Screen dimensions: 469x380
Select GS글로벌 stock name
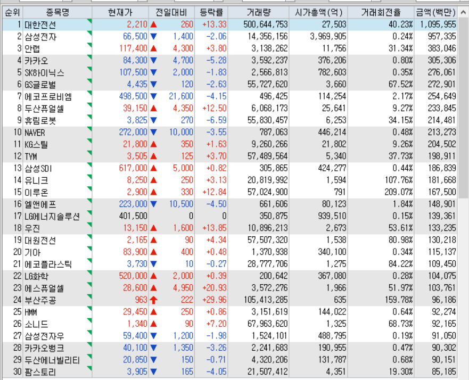pyautogui.click(x=40, y=85)
